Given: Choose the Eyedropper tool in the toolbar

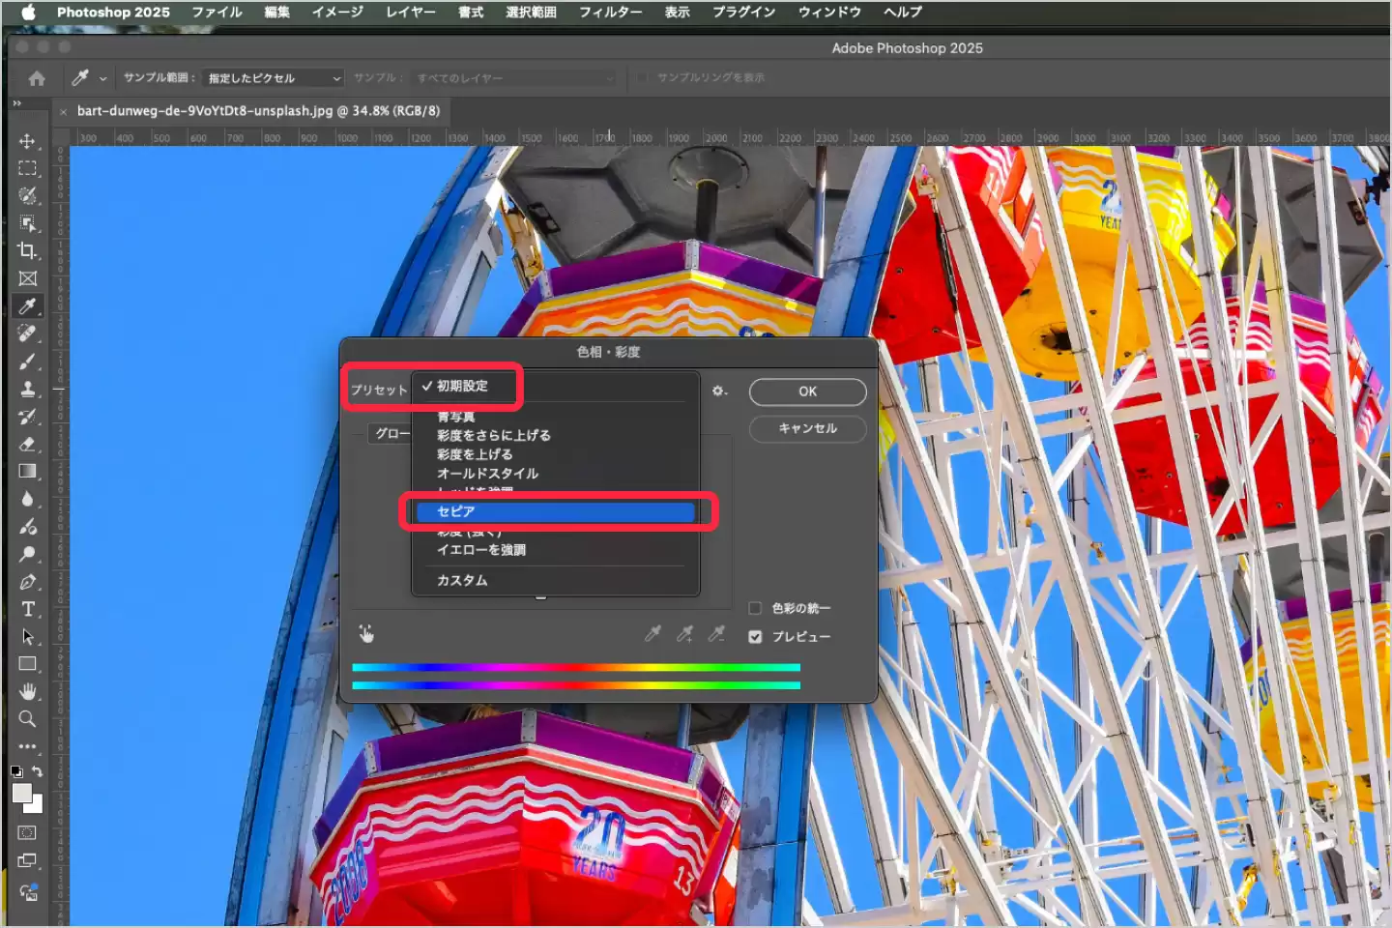Looking at the screenshot, I should coord(27,306).
